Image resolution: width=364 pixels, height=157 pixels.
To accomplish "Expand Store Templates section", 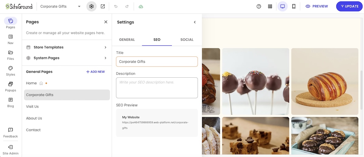I will click(66, 47).
